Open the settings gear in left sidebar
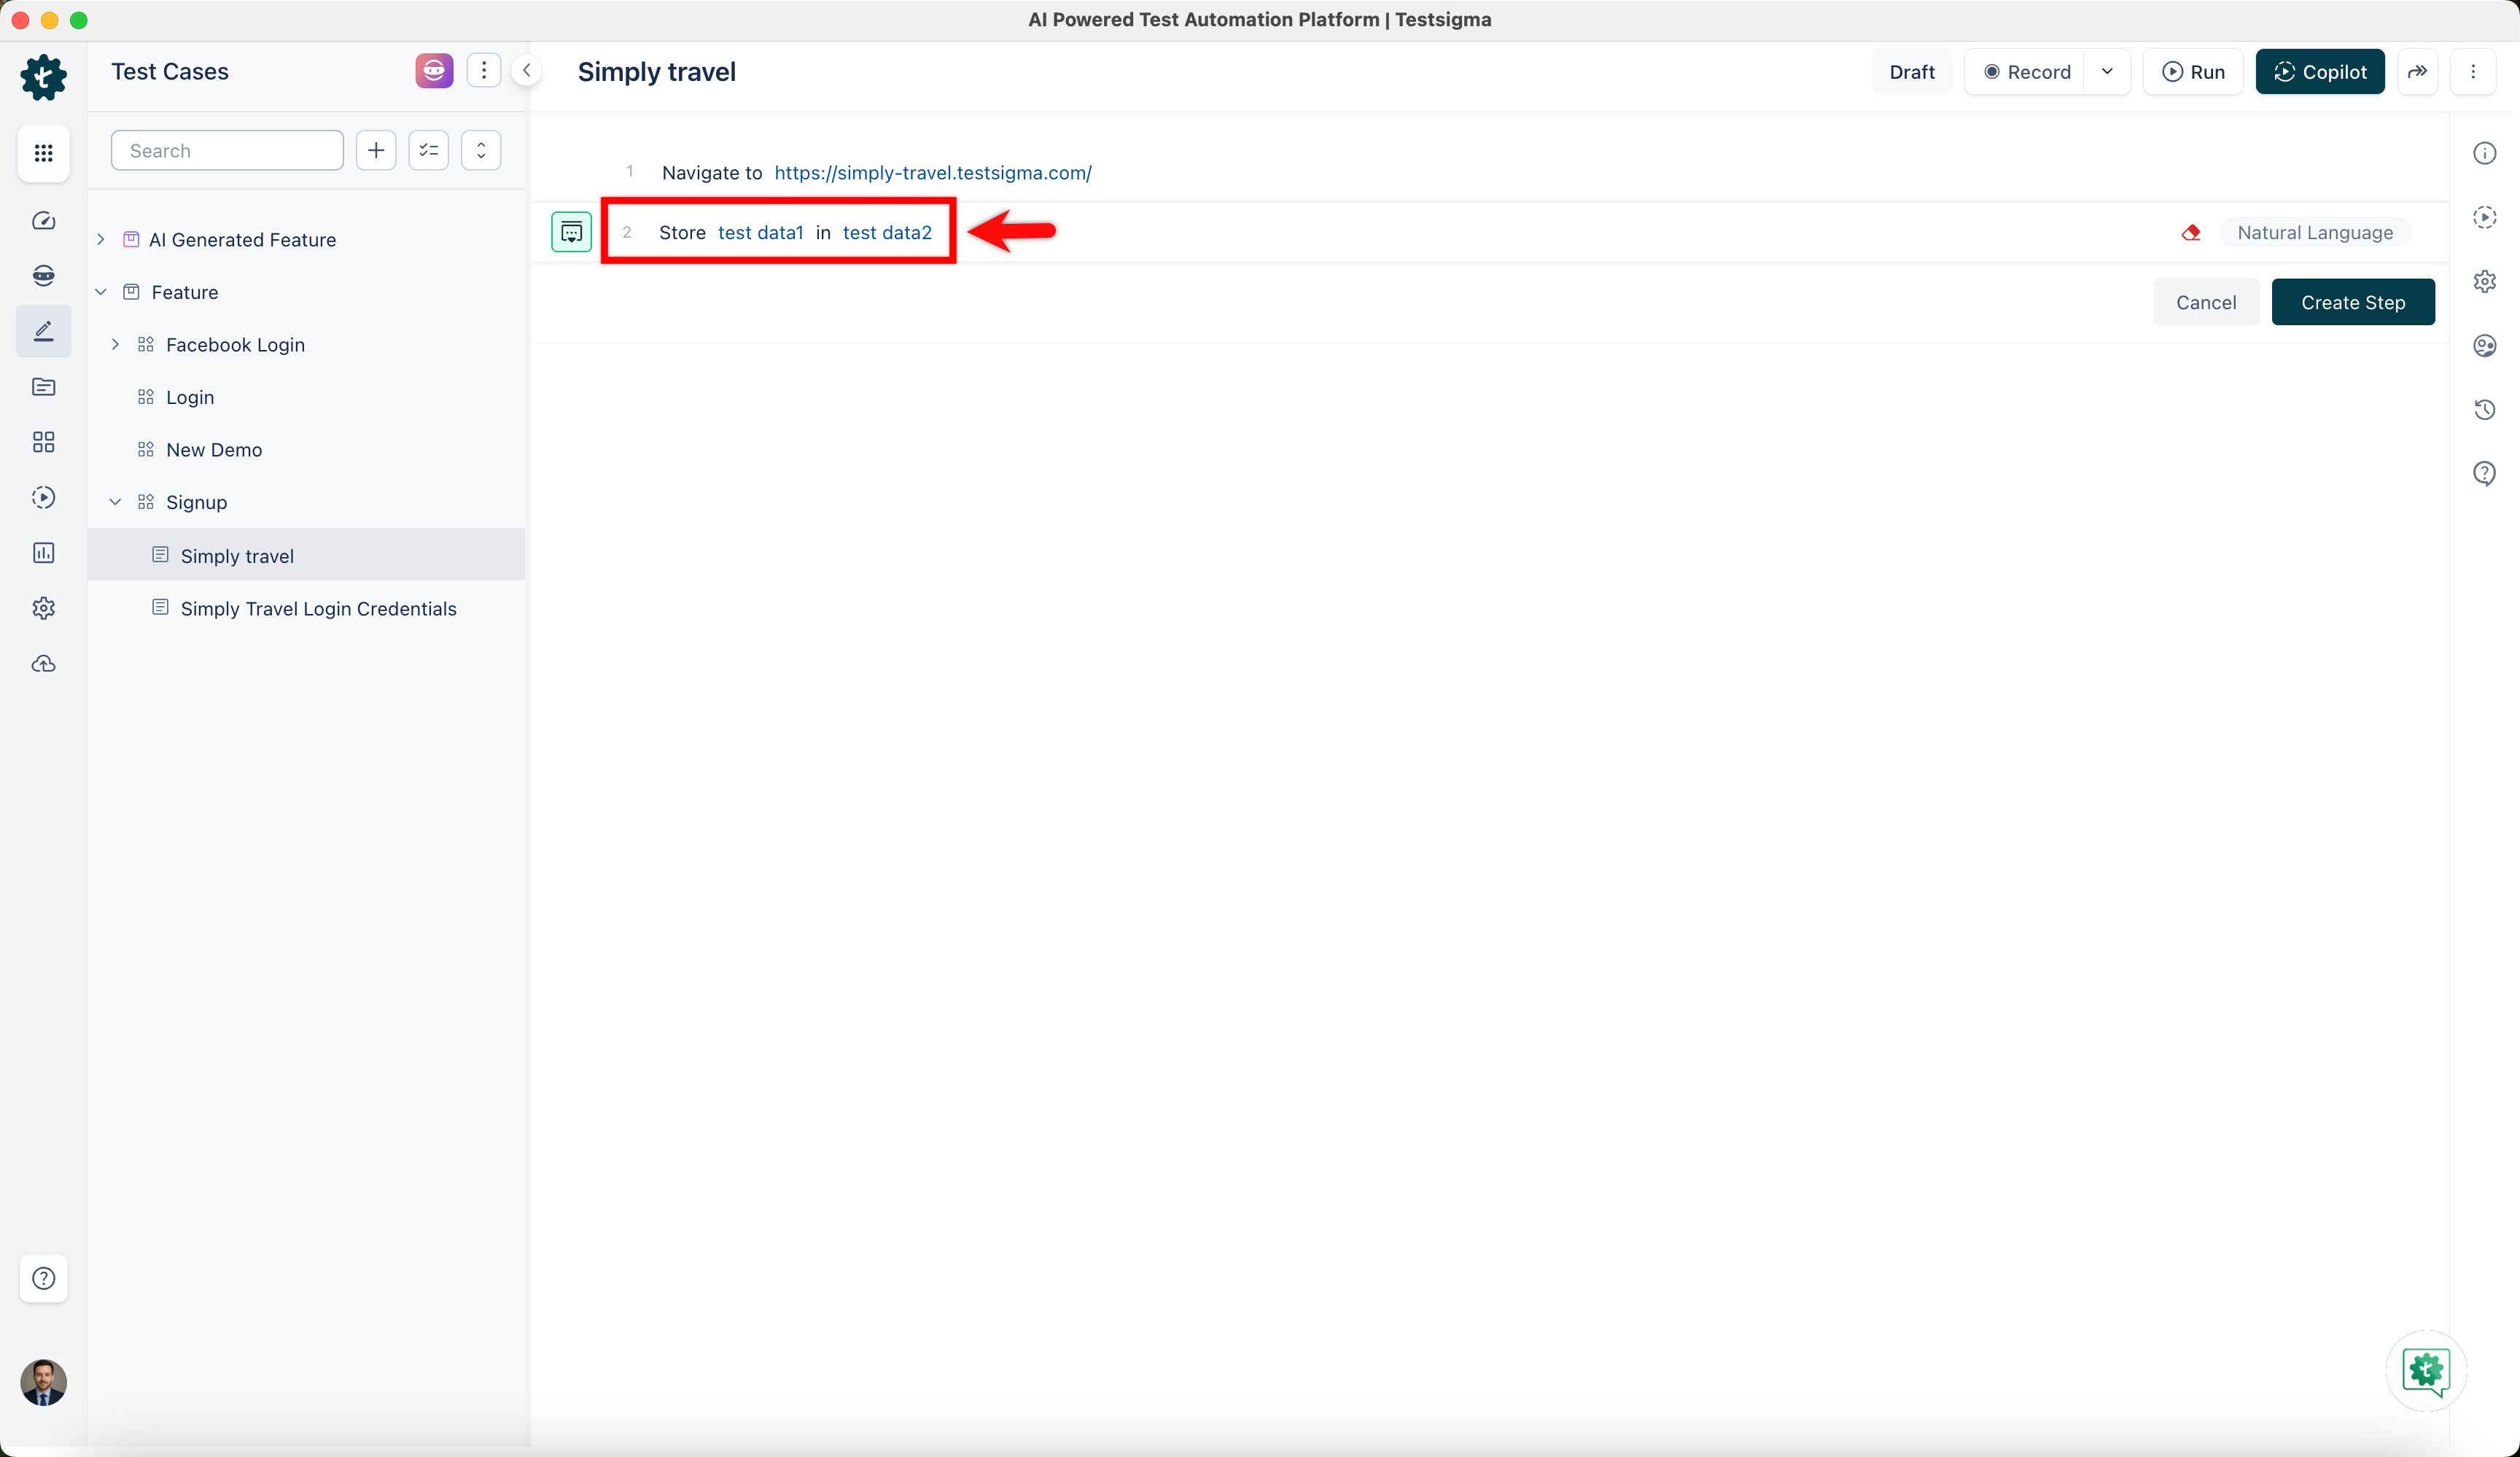The image size is (2520, 1457). (x=43, y=608)
